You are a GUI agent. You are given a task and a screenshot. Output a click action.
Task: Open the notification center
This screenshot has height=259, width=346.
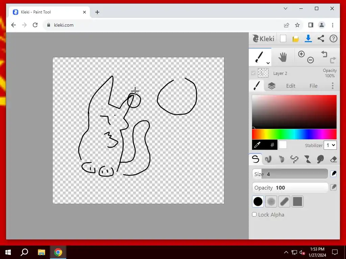335,252
